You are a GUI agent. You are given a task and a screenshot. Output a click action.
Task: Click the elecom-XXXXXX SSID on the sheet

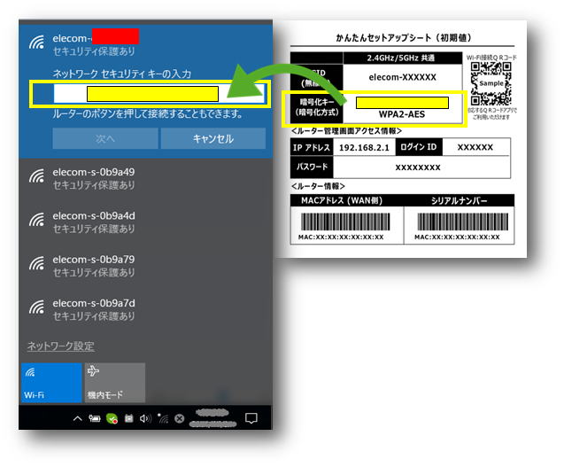pyautogui.click(x=403, y=77)
